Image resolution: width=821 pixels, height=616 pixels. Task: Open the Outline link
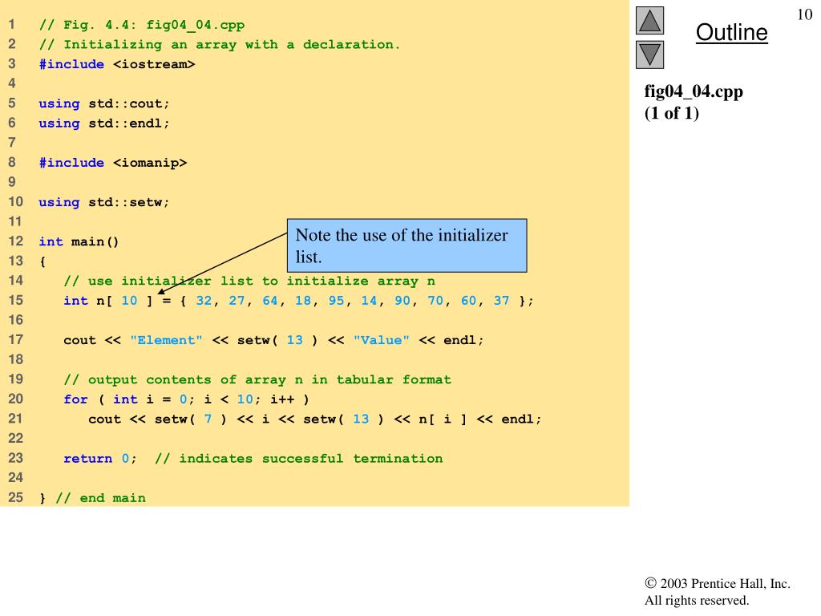pos(731,32)
